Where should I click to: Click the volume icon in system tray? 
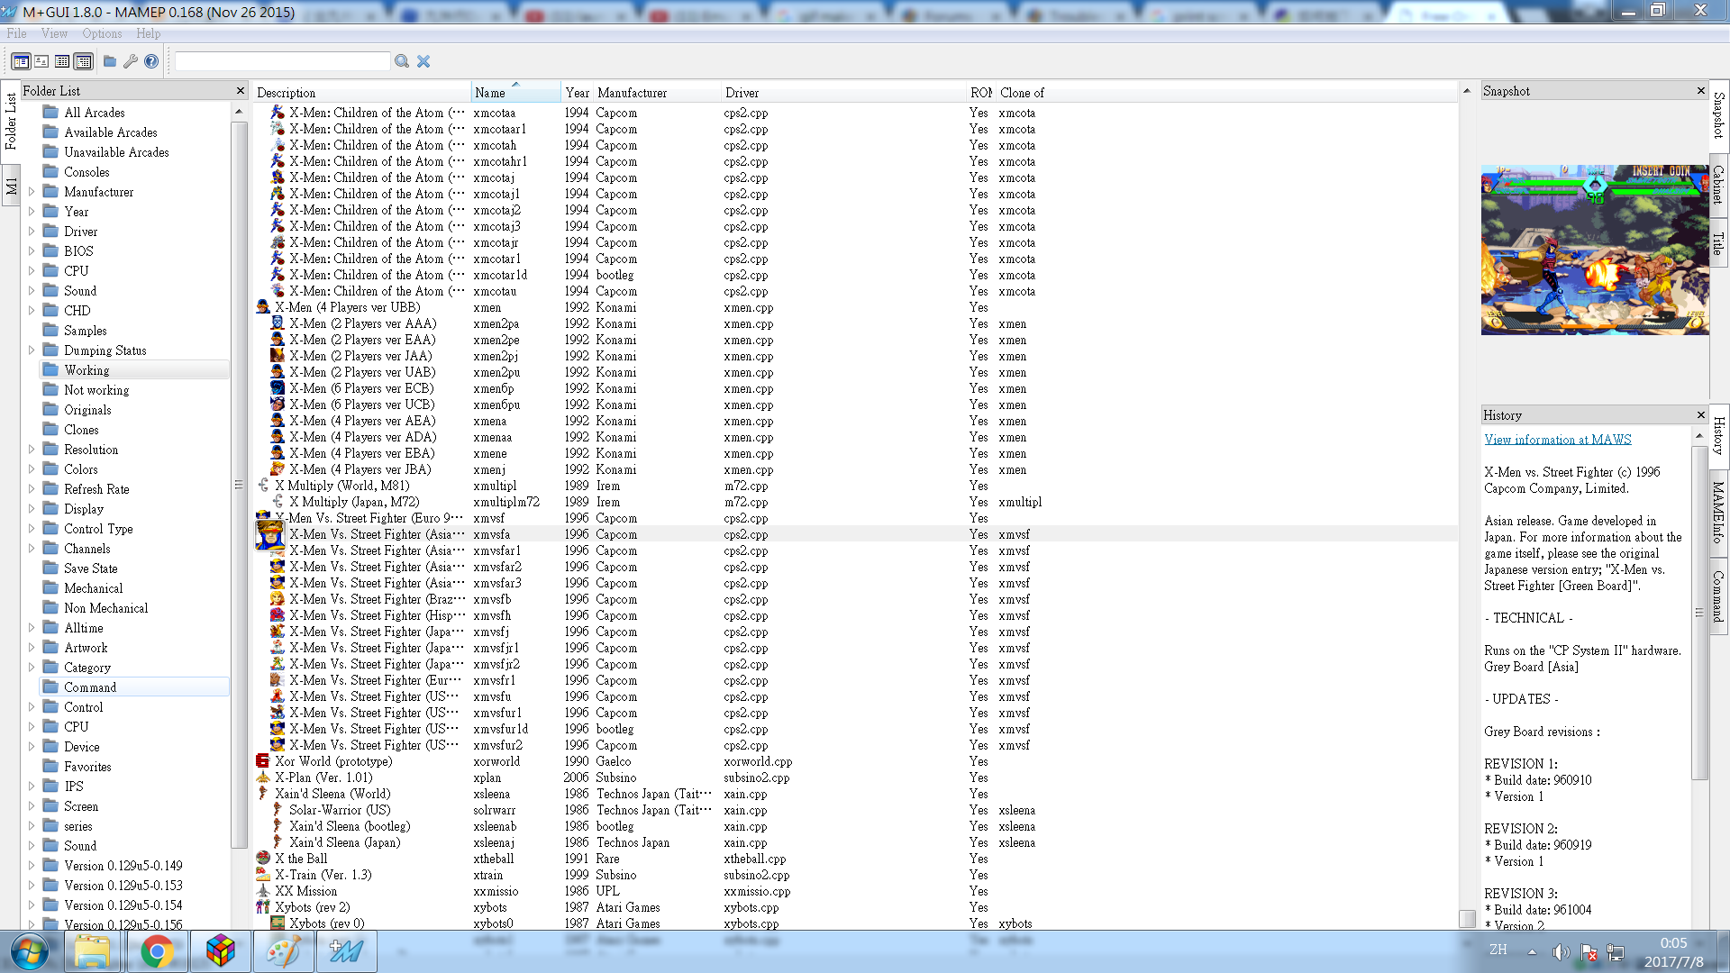point(1561,952)
